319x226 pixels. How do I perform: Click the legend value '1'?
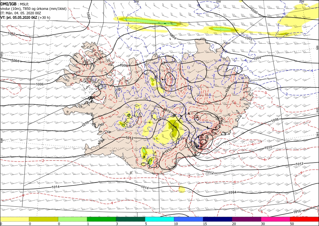88,224
